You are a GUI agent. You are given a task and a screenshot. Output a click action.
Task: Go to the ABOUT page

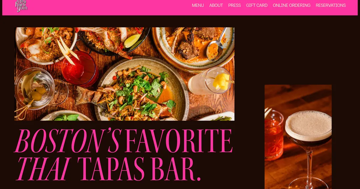(x=216, y=5)
